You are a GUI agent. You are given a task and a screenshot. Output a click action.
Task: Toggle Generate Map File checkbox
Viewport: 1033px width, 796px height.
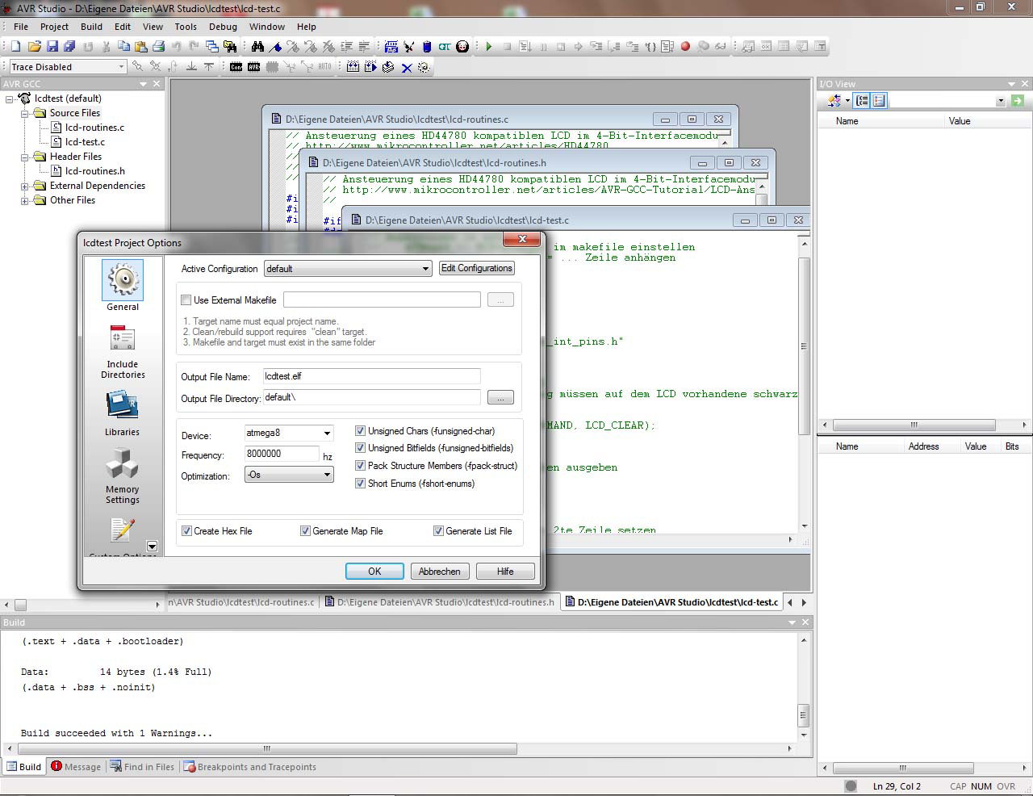305,531
